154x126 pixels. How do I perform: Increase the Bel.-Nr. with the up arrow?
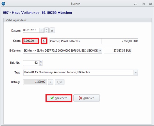pos(41,61)
